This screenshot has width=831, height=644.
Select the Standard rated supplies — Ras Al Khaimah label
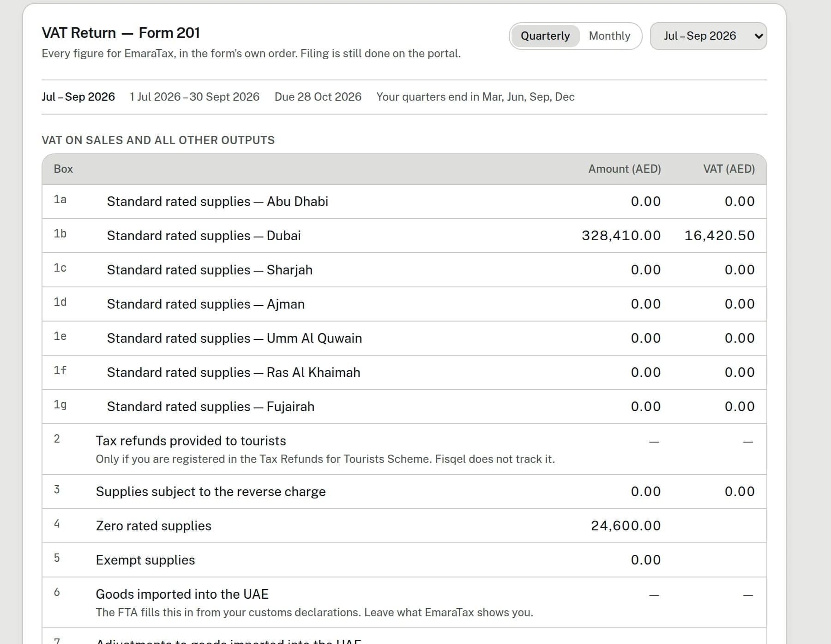233,372
